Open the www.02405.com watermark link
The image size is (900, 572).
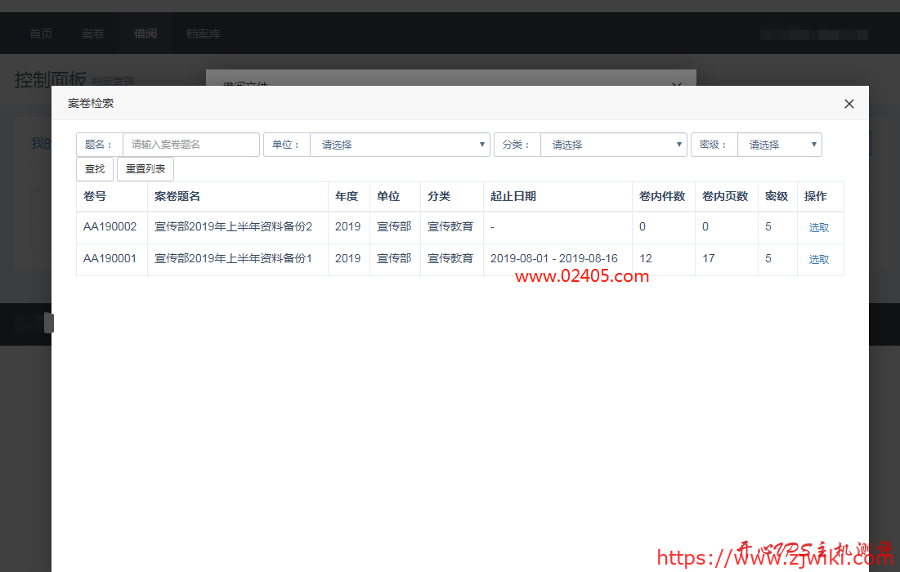[x=582, y=278]
